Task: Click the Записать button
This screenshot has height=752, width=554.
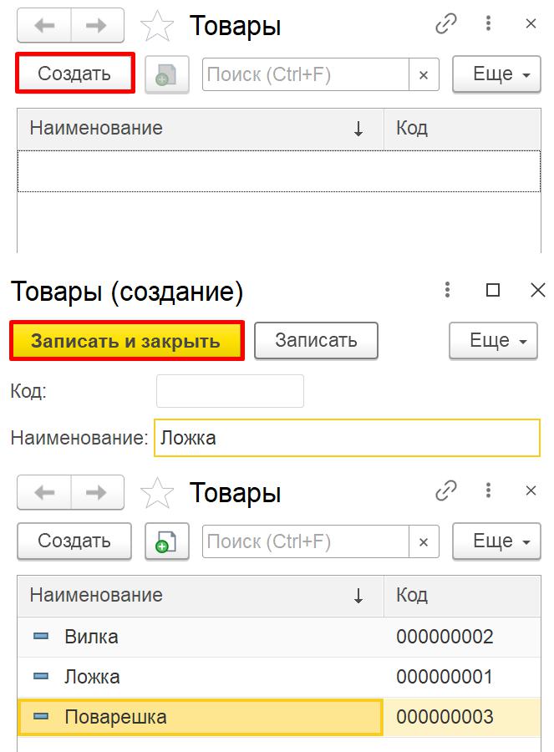Action: coord(316,341)
